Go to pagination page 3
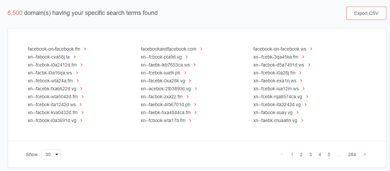This screenshot has height=171, width=390. [310, 154]
